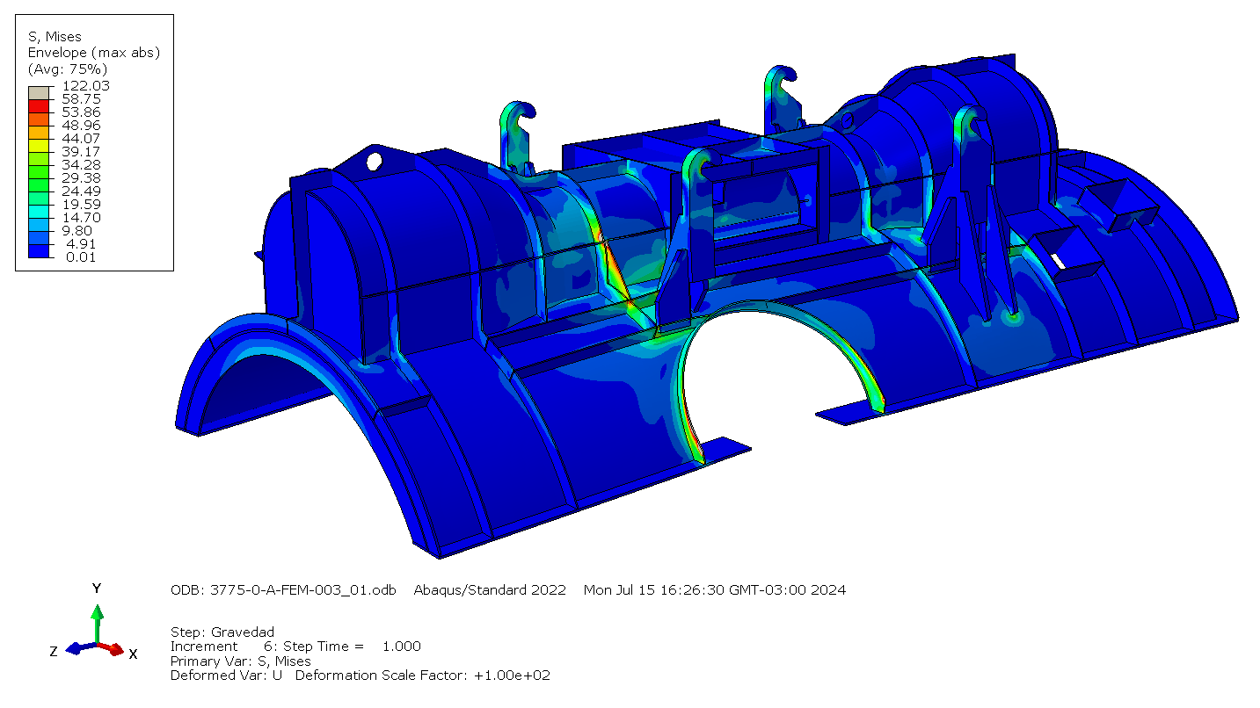
Task: Pick the circular hole in the left lifting lug
Action: tap(375, 162)
